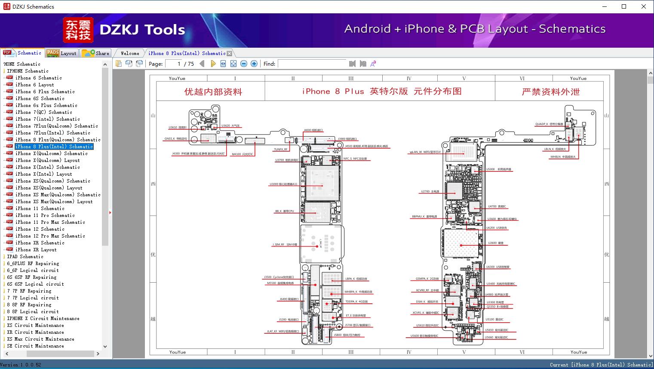Click the copy document toolbar icon
The width and height of the screenshot is (654, 369).
(119, 64)
